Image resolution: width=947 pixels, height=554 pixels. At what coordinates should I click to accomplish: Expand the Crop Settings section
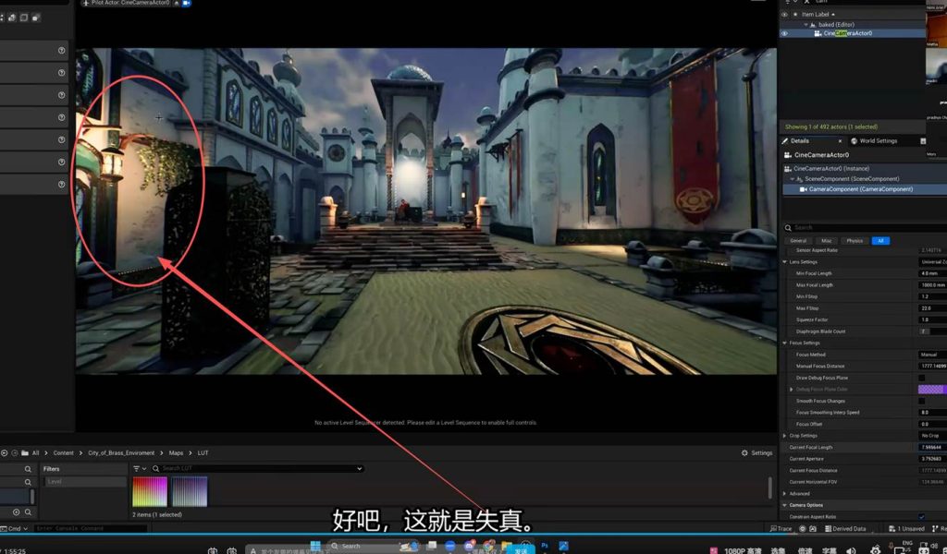click(785, 436)
